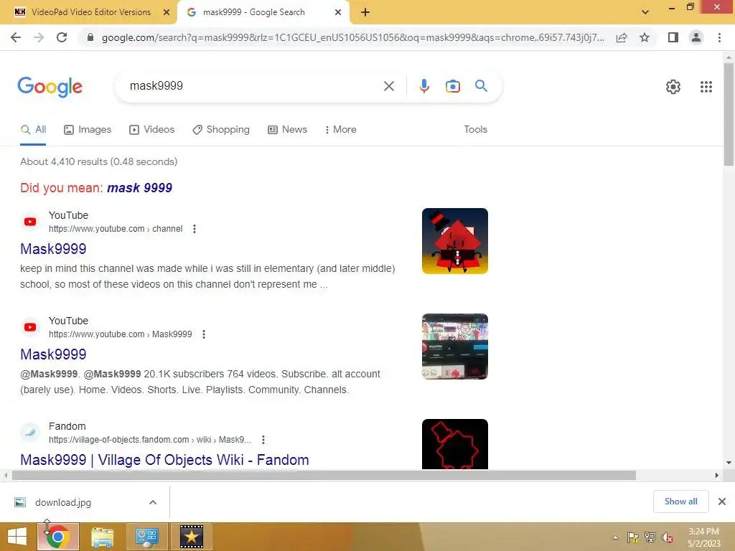Clear the search box with the X

point(388,86)
